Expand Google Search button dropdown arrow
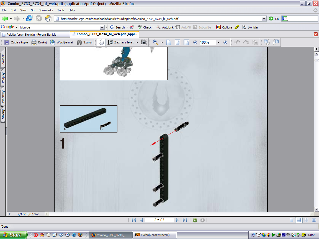 pos(127,27)
